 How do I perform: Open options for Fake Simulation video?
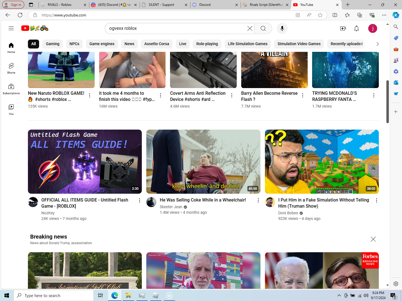coord(377,200)
